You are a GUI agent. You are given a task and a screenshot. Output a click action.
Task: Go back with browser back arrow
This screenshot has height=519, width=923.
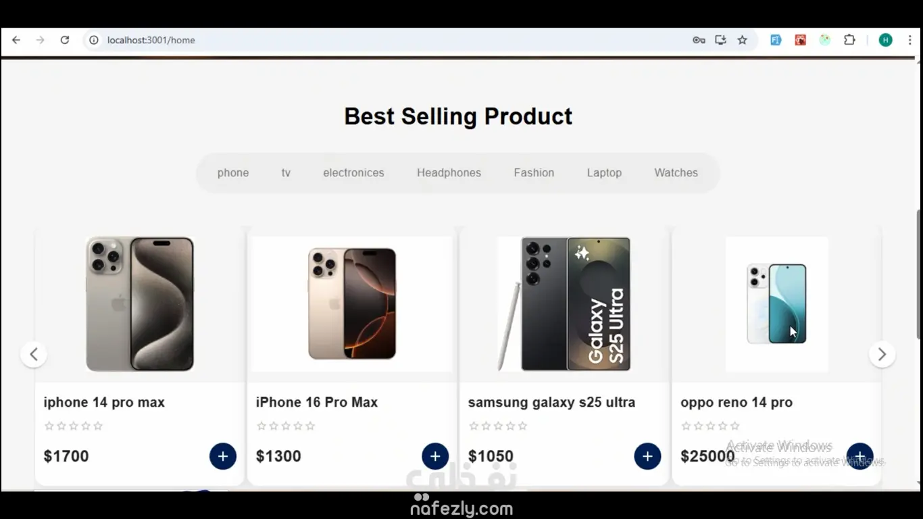16,40
